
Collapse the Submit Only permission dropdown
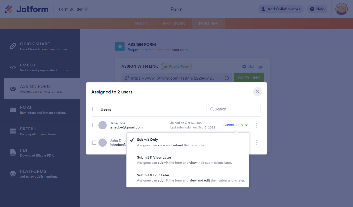[235, 125]
